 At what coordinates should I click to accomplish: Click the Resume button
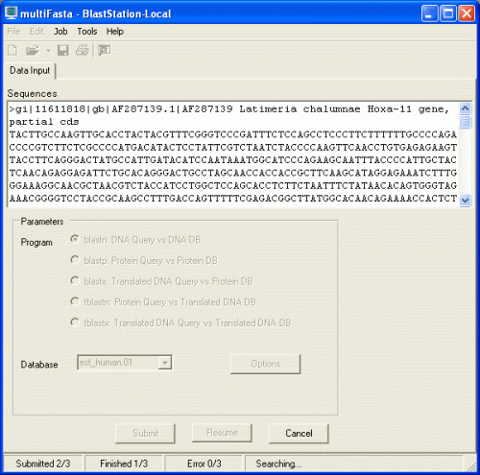[222, 433]
